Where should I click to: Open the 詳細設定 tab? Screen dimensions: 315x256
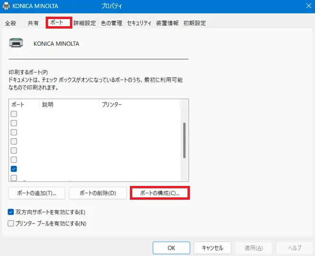pos(85,23)
